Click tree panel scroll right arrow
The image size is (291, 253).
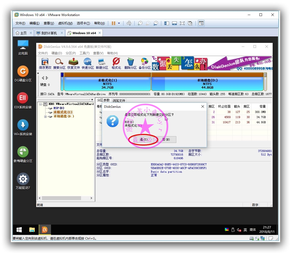(91, 198)
